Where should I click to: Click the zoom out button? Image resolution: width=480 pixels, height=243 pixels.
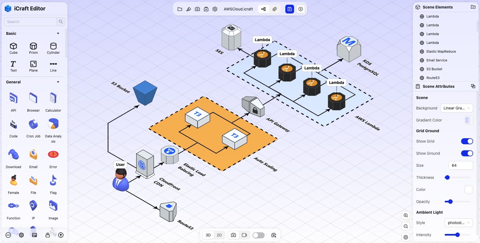tap(406, 226)
